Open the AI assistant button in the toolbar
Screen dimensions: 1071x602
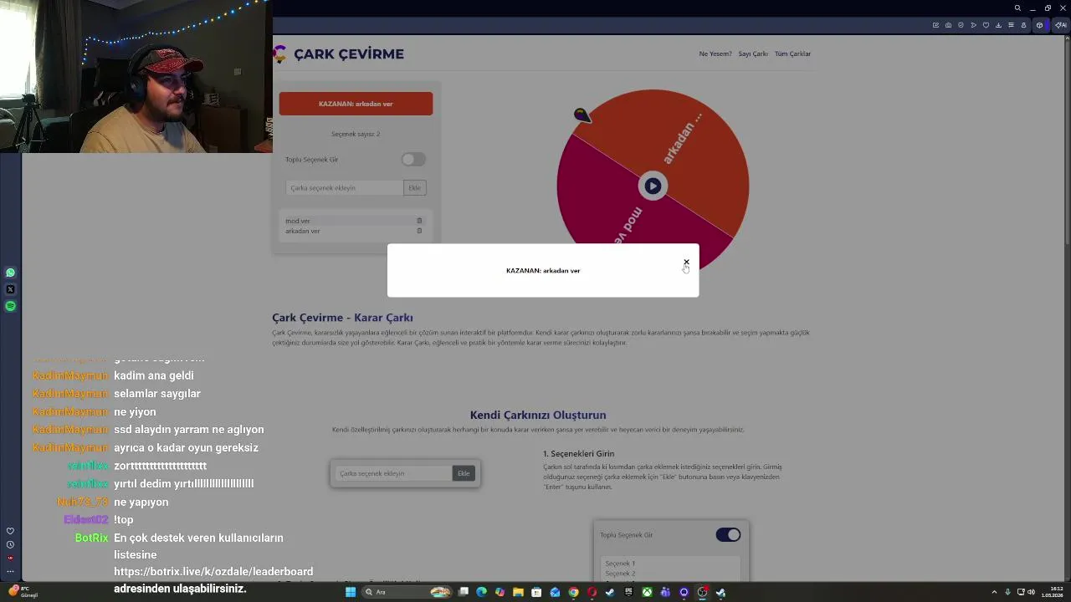(1061, 25)
